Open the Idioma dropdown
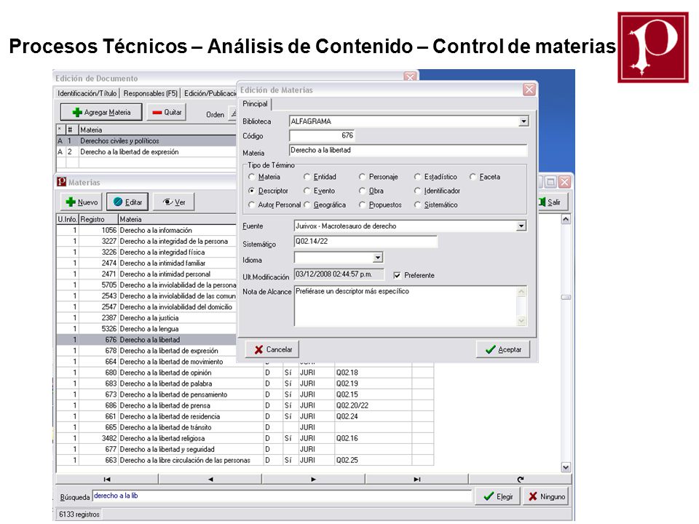Image resolution: width=699 pixels, height=524 pixels. pyautogui.click(x=378, y=258)
